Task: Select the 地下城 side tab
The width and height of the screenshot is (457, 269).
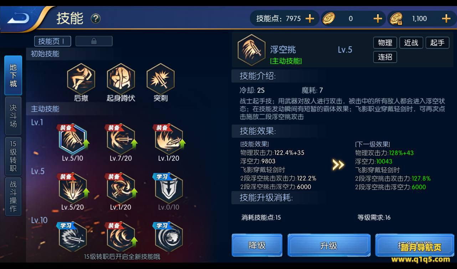Action: pos(13,75)
